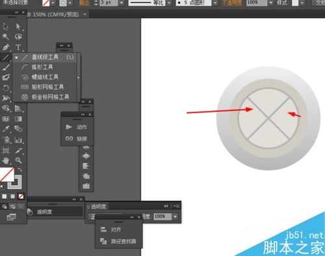Select the Rotate tool
The image size is (325, 256).
[6, 88]
